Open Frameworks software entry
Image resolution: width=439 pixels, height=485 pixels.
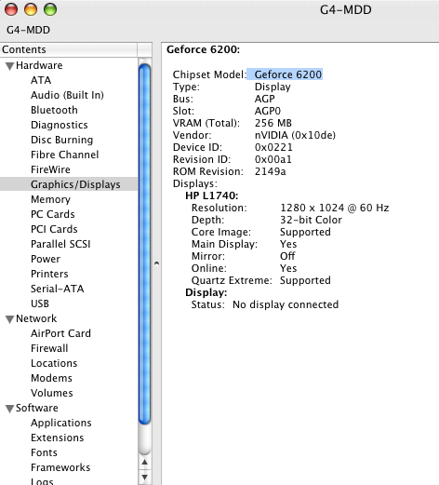click(60, 467)
